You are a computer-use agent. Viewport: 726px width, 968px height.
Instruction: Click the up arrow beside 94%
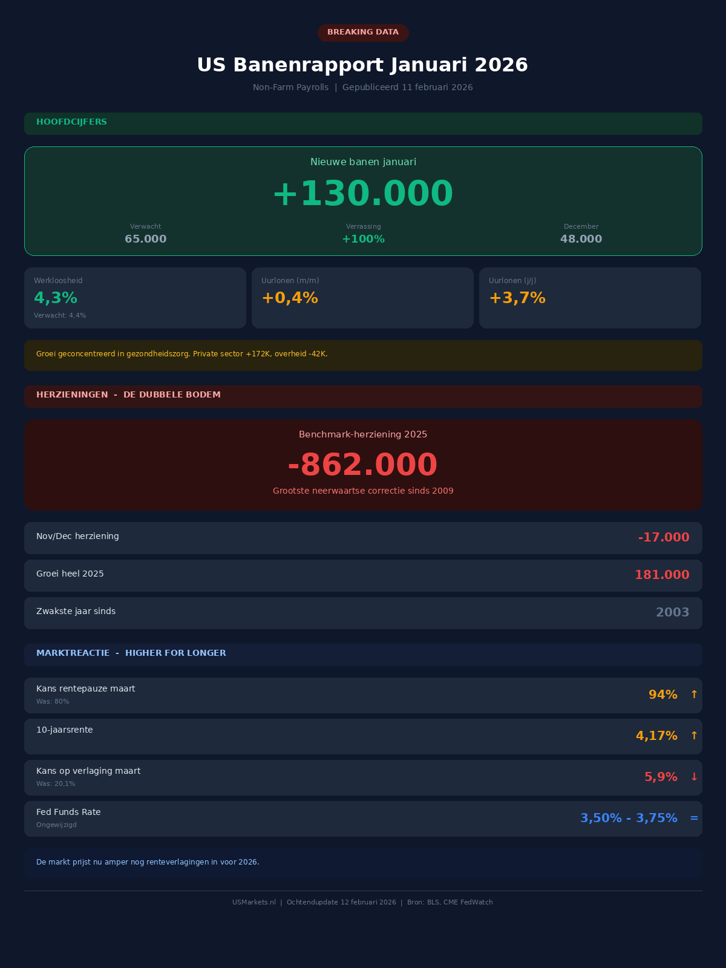tap(694, 695)
